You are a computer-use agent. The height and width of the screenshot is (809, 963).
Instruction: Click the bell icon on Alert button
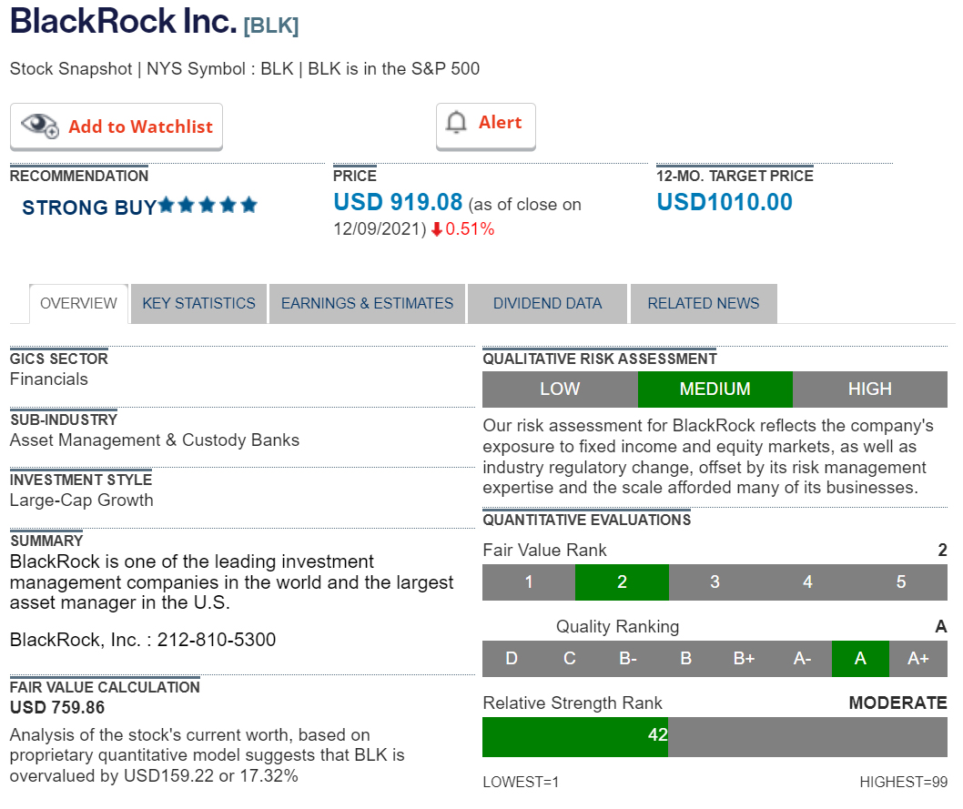457,123
